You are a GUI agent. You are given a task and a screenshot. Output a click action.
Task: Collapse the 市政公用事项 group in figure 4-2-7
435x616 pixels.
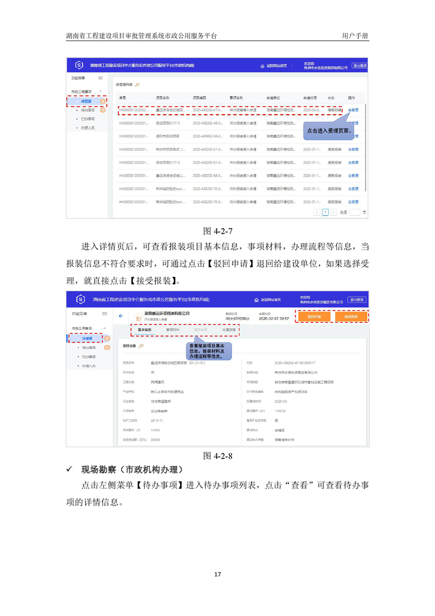(x=100, y=92)
